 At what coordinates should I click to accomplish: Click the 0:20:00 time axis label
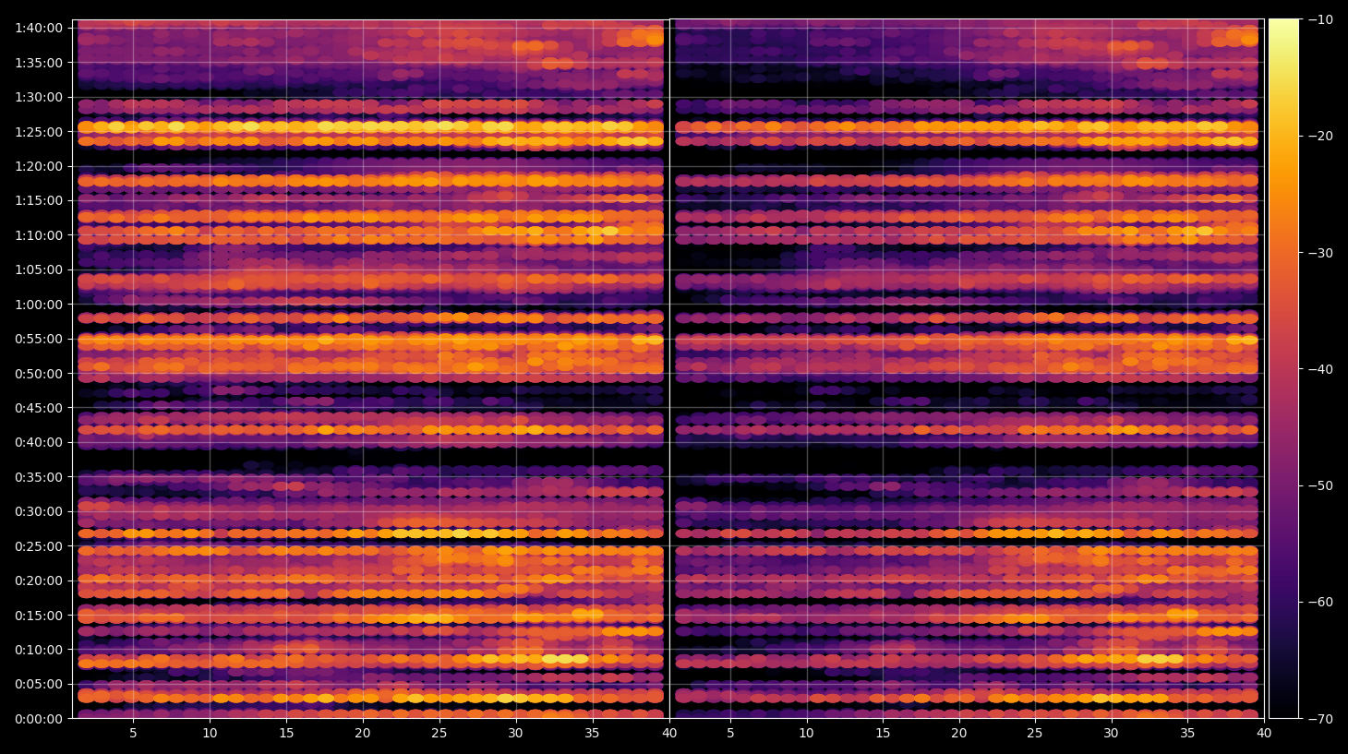tap(39, 580)
